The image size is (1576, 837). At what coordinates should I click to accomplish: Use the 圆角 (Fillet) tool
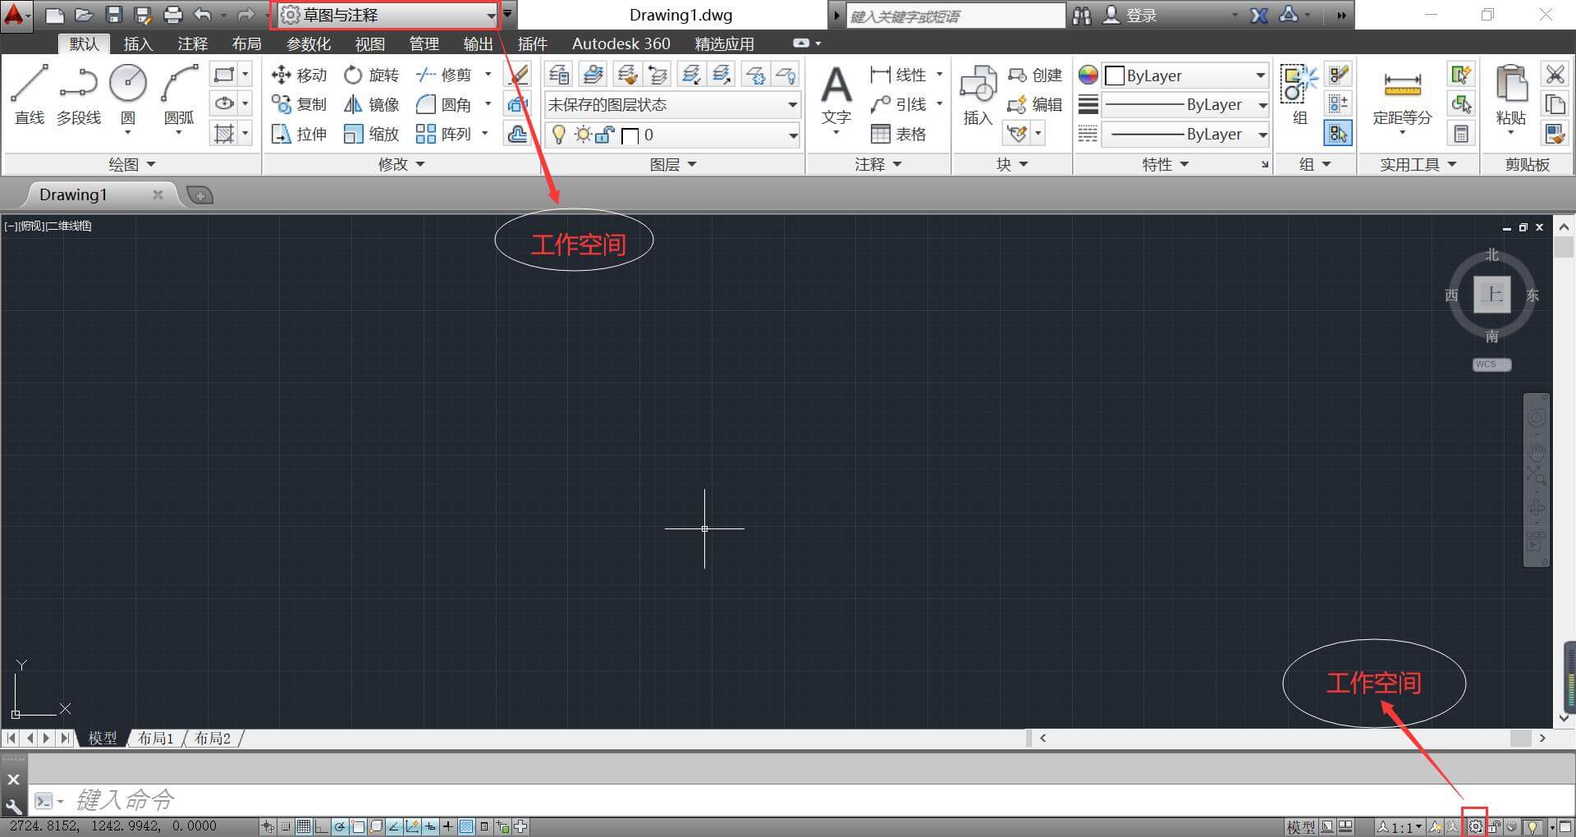444,104
